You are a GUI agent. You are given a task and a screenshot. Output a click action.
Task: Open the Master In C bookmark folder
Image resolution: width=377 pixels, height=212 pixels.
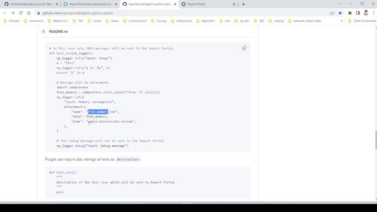58,21
